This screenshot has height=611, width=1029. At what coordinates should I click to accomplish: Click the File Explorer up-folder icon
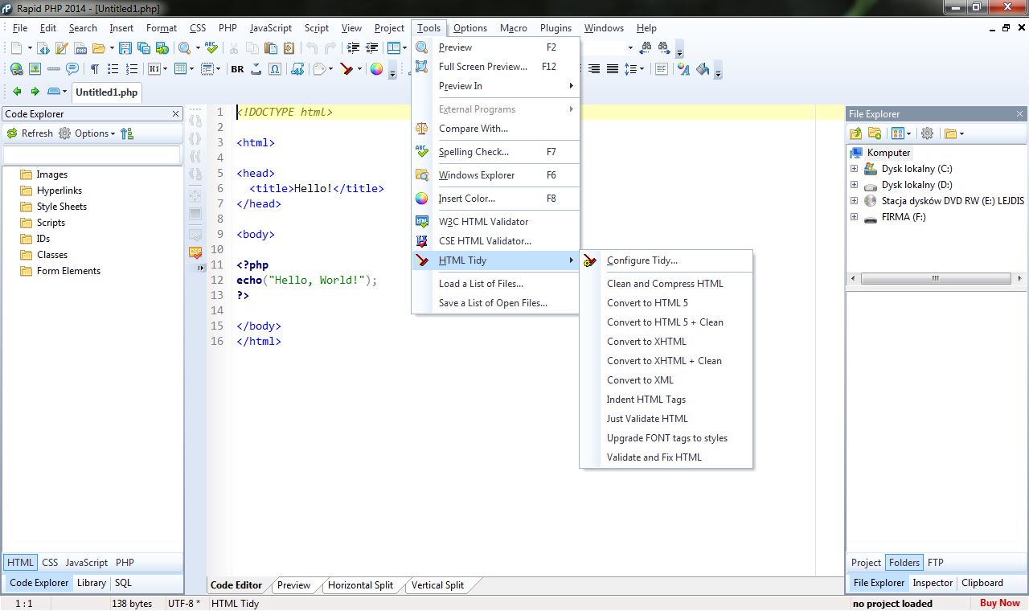(x=856, y=133)
